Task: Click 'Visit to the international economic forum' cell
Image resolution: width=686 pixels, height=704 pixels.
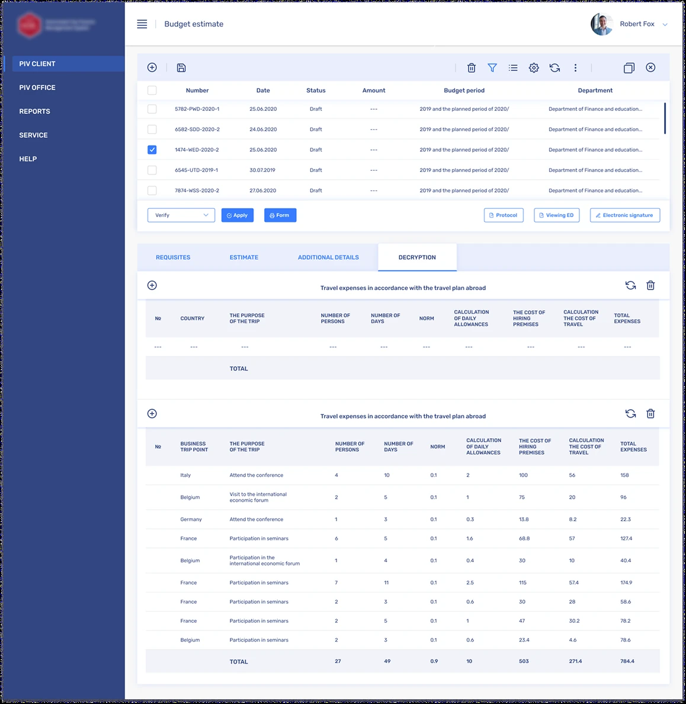Action: (258, 497)
